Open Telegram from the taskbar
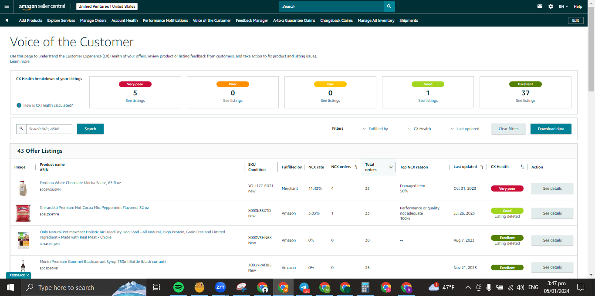The height and width of the screenshot is (296, 595). tap(304, 287)
